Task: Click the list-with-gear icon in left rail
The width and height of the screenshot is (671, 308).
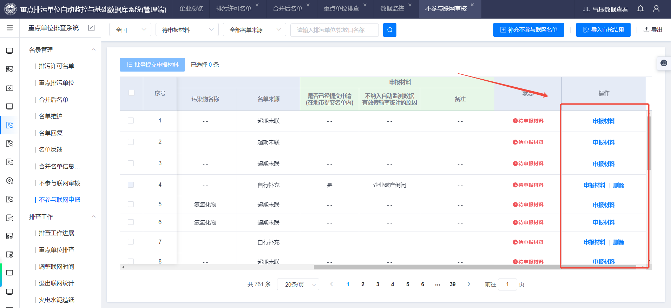Action: point(10,69)
